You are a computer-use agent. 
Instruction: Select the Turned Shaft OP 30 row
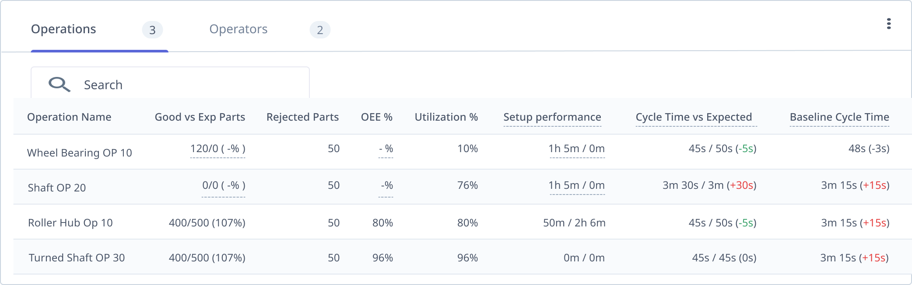click(463, 257)
